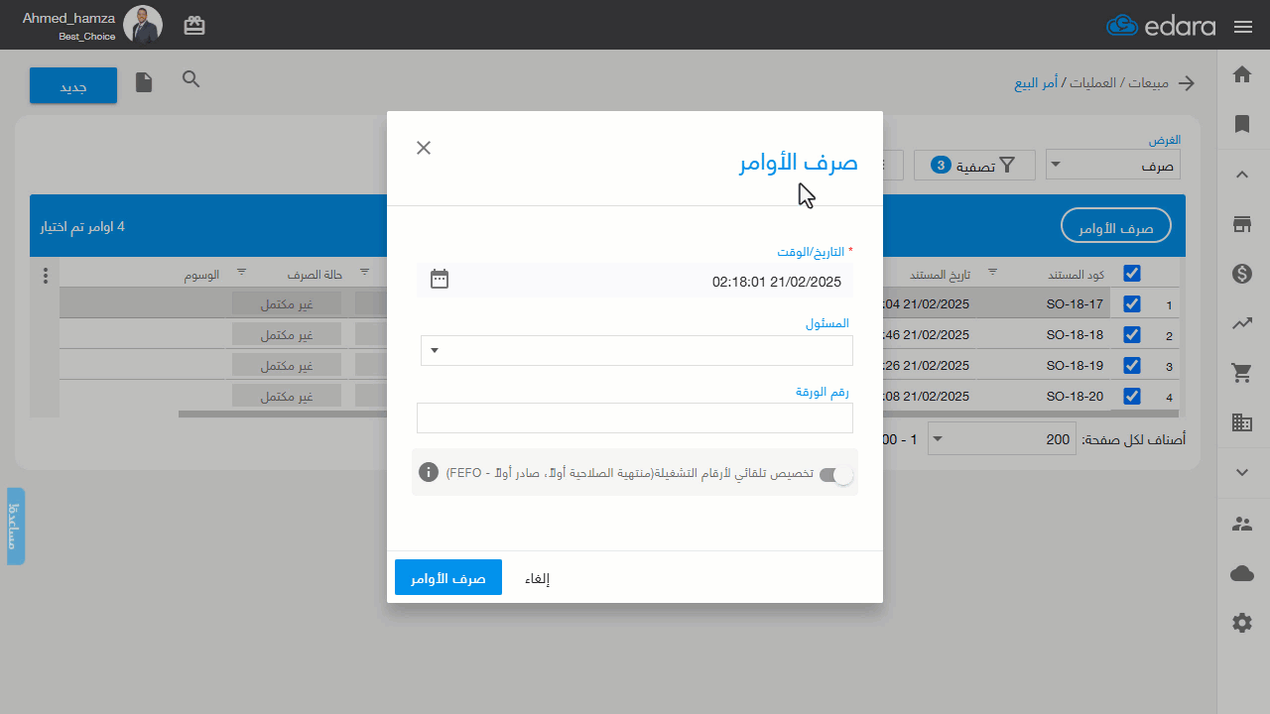The image size is (1270, 714).
Task: Click the تصفية filter button
Action: pos(974,166)
